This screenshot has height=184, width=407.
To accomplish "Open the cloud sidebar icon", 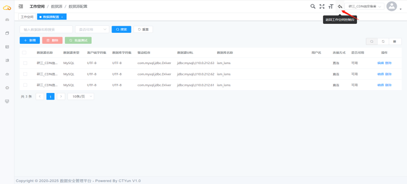I will tap(7, 74).
